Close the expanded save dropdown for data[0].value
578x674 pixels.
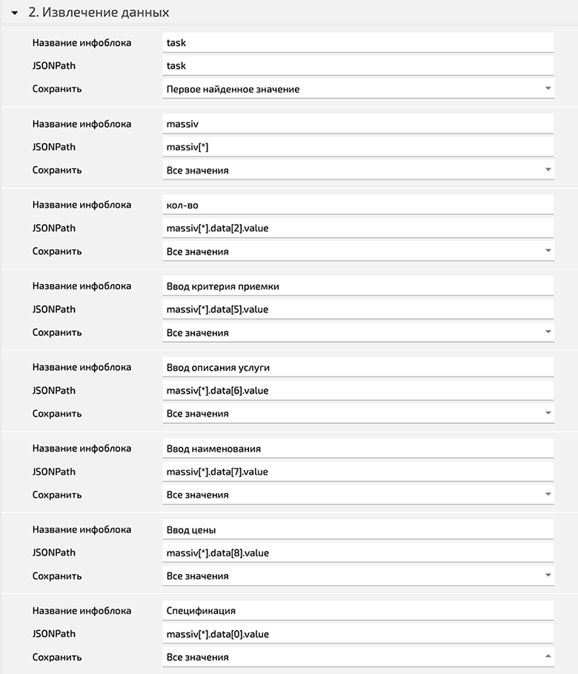[358, 657]
